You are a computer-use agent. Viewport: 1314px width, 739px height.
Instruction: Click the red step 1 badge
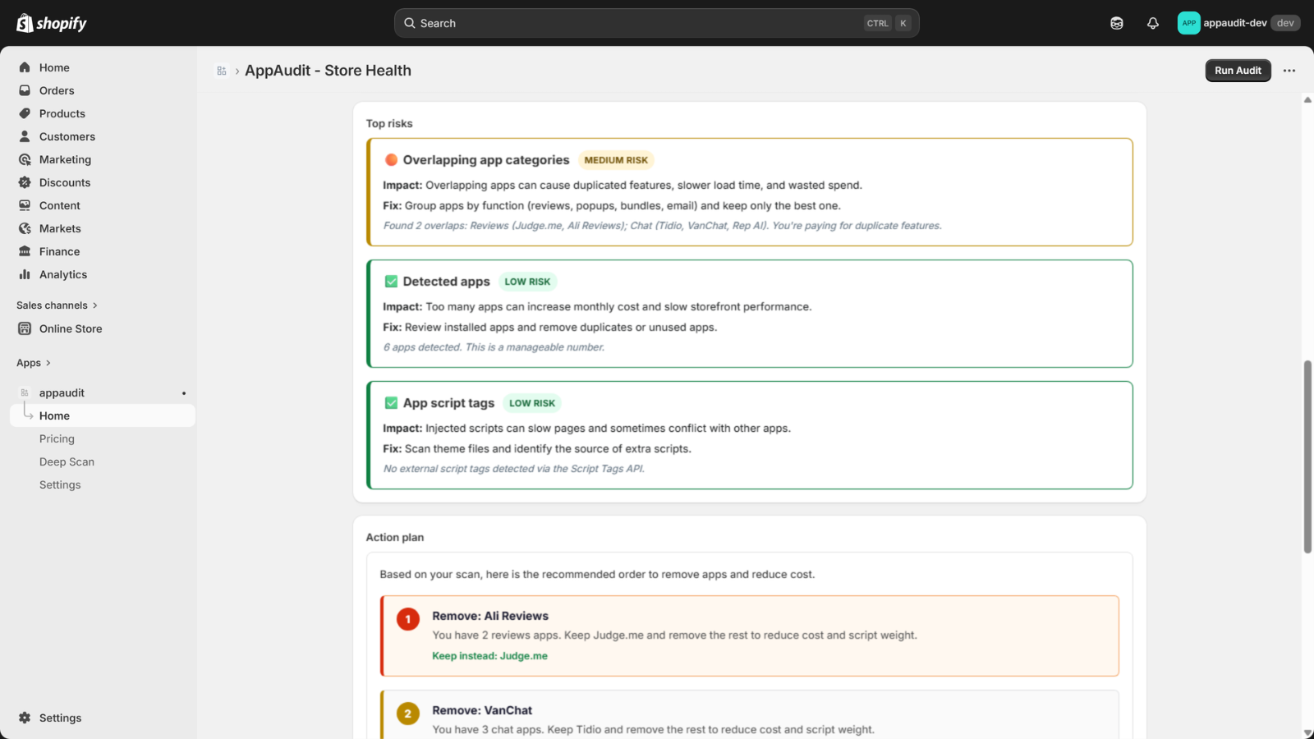(x=408, y=619)
